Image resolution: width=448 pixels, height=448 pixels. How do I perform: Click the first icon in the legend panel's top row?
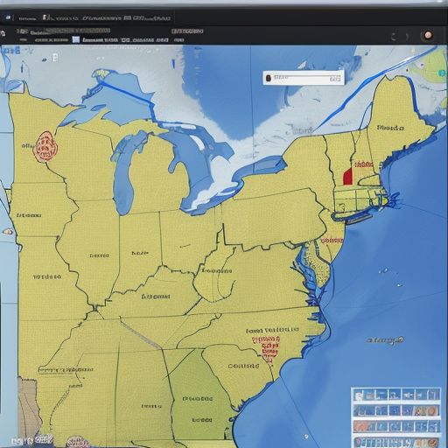359,395
